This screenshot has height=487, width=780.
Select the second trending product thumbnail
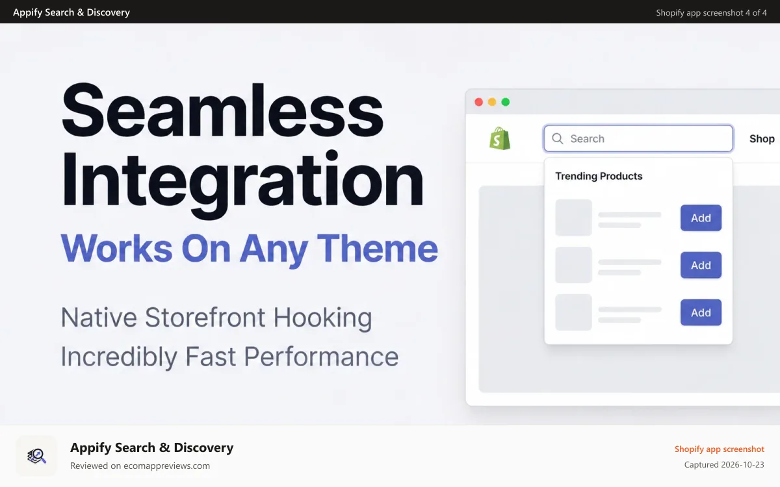pos(573,265)
